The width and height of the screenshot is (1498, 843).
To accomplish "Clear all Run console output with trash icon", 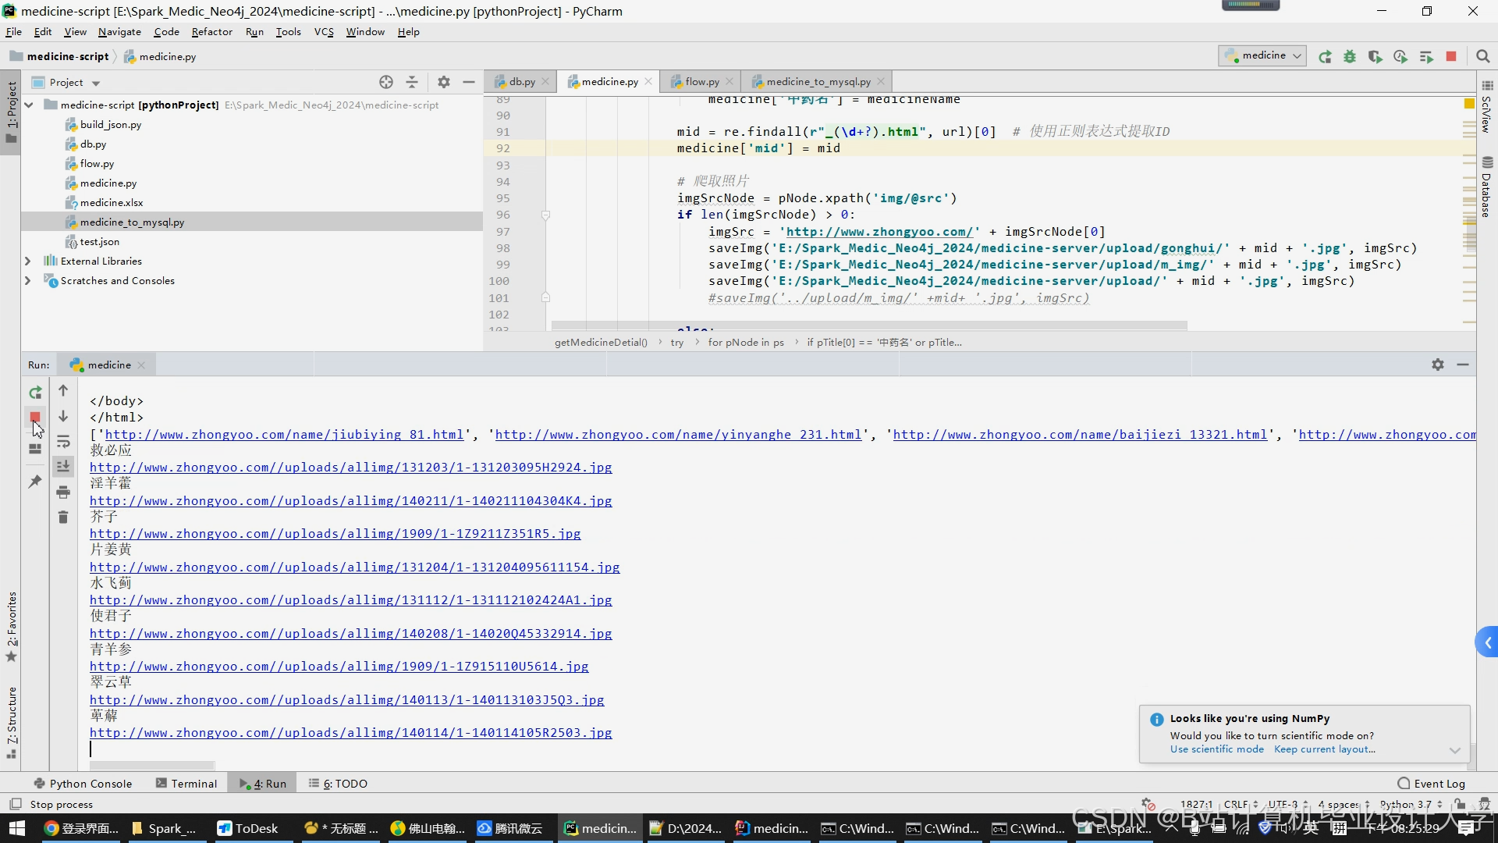I will click(x=63, y=518).
